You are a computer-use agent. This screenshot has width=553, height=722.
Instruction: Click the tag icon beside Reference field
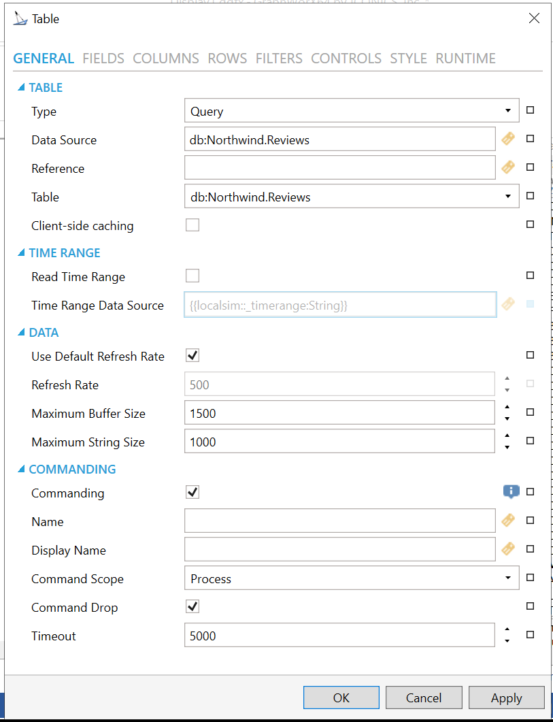(508, 167)
